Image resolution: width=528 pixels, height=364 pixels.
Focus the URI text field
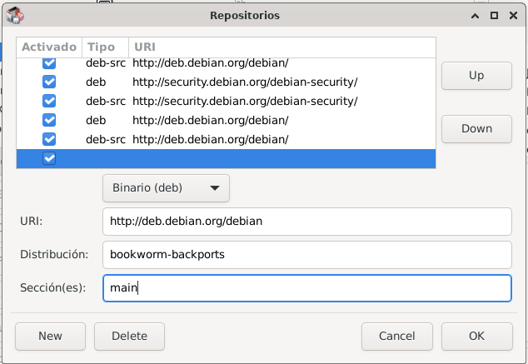coord(306,222)
